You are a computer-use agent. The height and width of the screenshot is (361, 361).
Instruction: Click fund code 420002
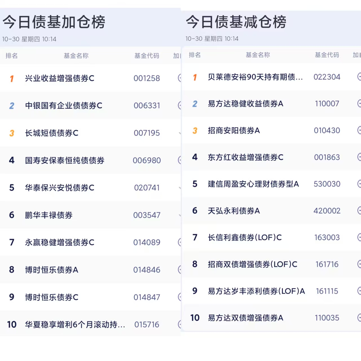click(327, 211)
